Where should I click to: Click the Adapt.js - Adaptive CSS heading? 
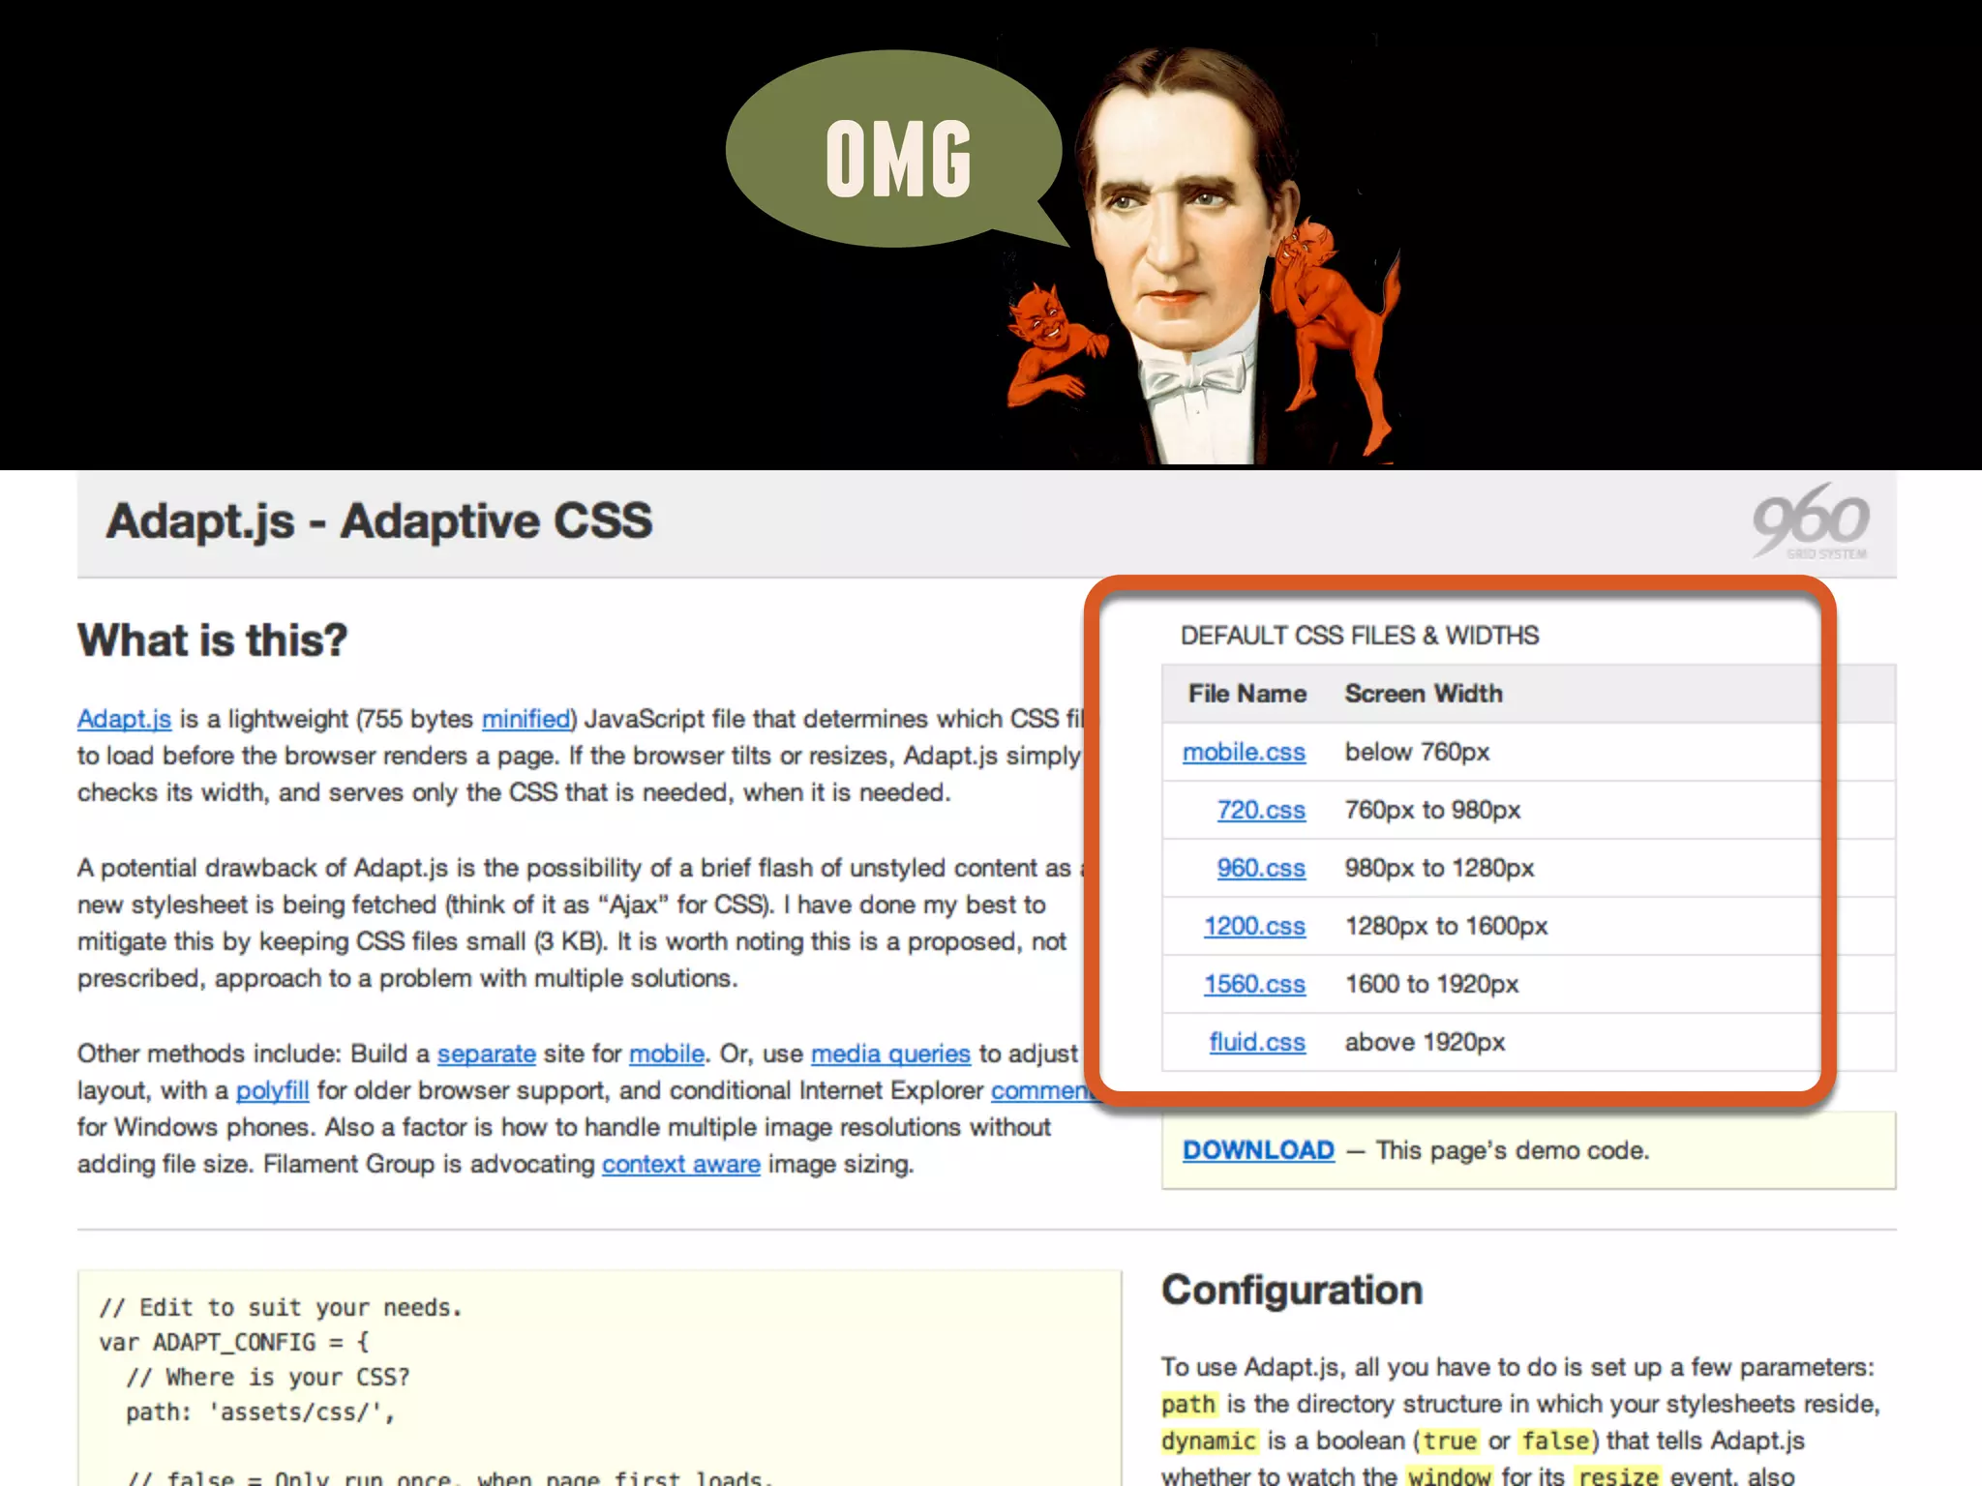[379, 521]
